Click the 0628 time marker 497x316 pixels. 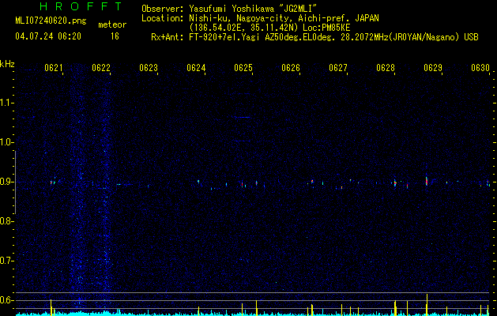tap(386, 68)
